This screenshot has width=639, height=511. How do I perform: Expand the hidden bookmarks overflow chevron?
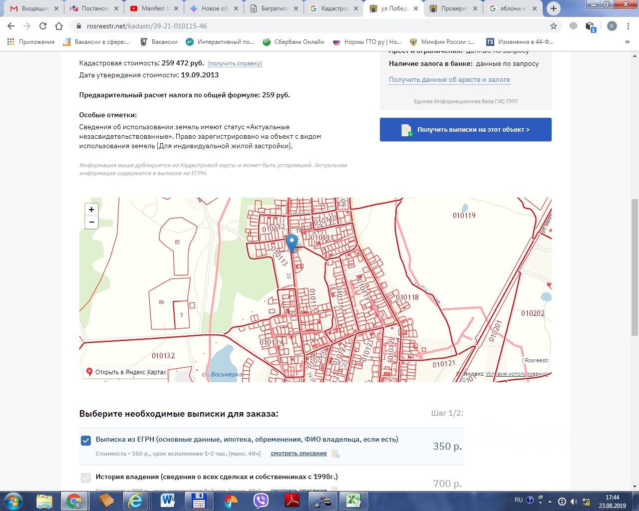[627, 42]
